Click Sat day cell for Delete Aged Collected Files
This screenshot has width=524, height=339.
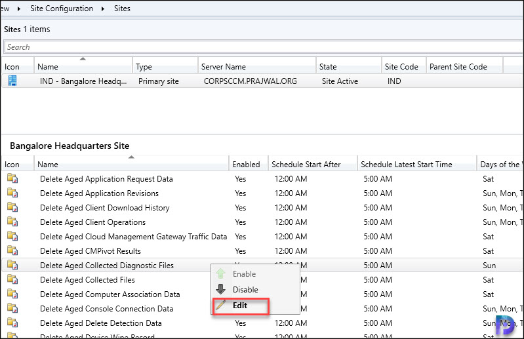(488, 280)
